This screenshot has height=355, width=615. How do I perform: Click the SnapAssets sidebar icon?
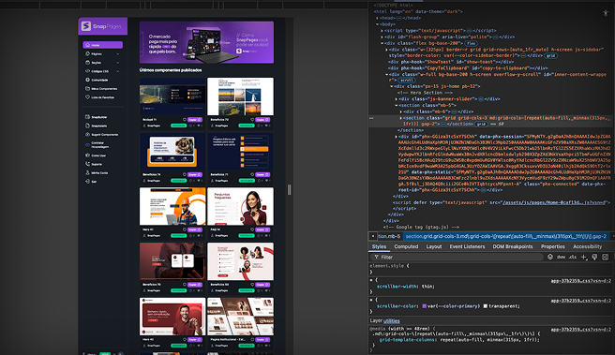pyautogui.click(x=87, y=126)
